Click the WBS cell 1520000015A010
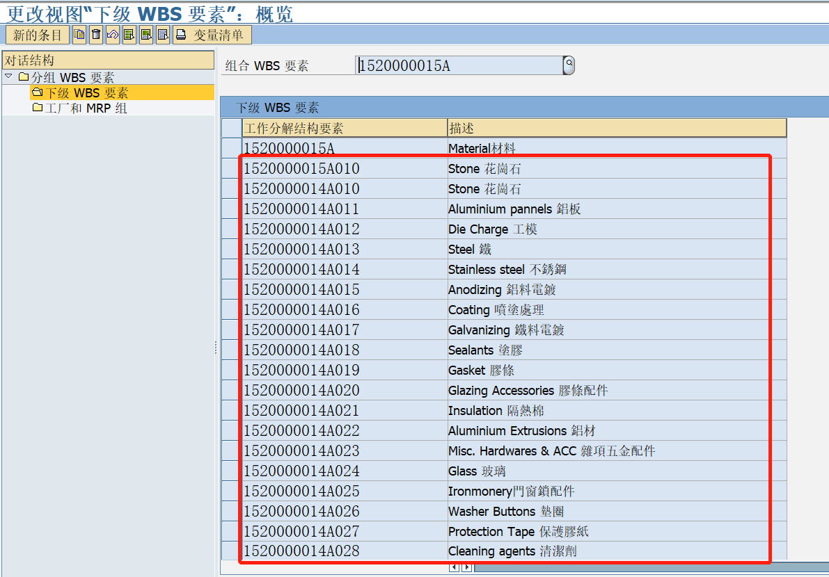Viewport: 829px width, 577px height. tap(345, 168)
